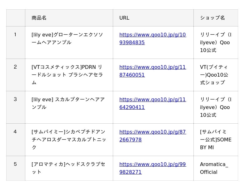250x190 pixels.
Task: Click the スカルプターンヘアアンプル product name cell
Action: (69, 107)
